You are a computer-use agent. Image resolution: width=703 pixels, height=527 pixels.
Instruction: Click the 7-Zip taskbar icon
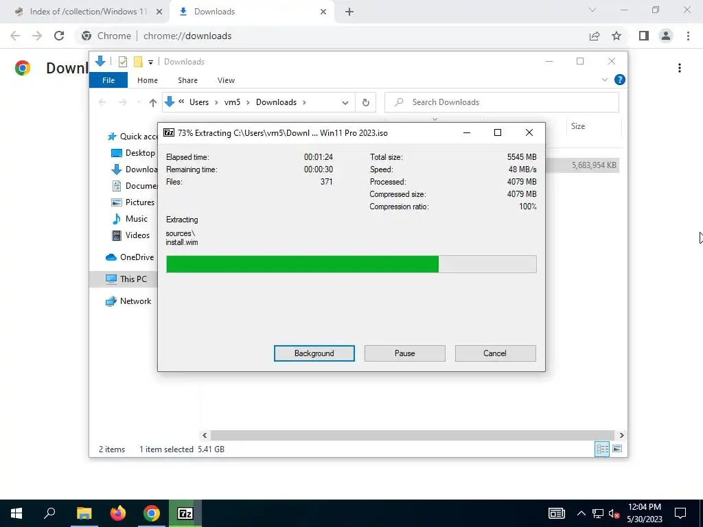185,513
